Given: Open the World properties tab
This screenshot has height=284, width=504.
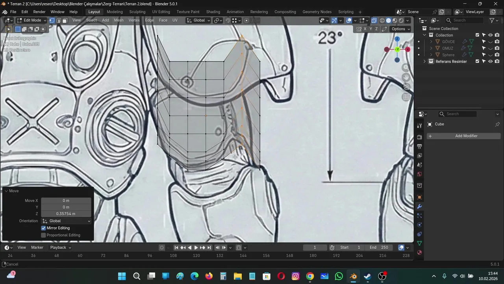Looking at the screenshot, I should 419,174.
